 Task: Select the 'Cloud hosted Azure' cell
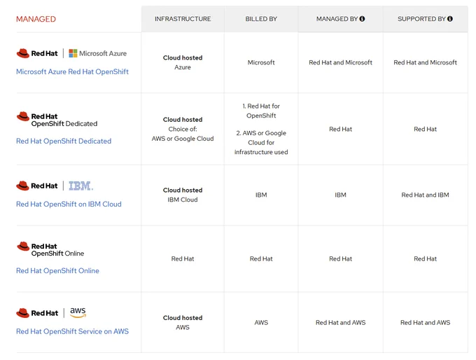pos(183,62)
